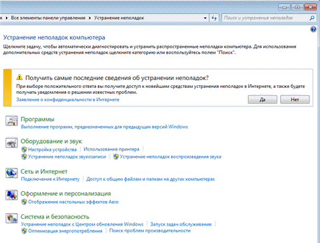Open the Настройка устройства link

point(52,149)
